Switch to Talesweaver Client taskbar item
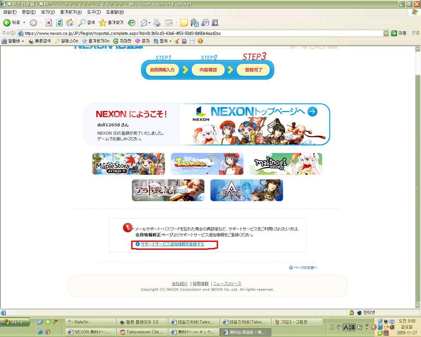The height and width of the screenshot is (337, 421). (143, 332)
